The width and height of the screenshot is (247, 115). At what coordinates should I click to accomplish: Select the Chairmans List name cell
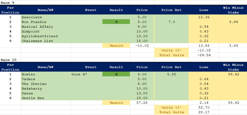37,41
